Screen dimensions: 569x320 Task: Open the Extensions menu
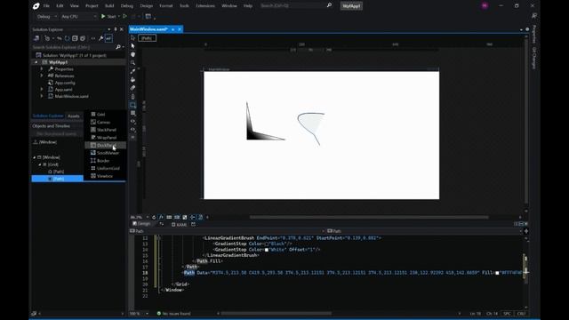[x=205, y=6]
